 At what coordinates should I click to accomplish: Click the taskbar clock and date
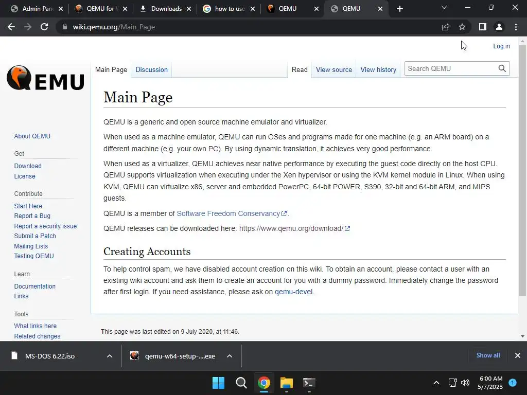click(490, 383)
